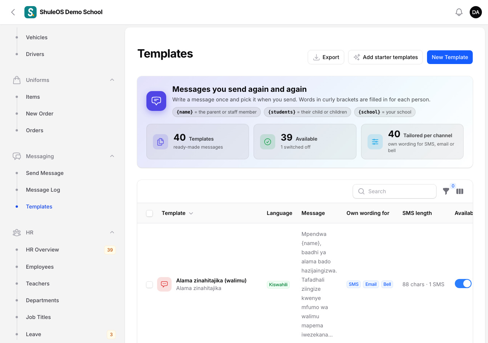The image size is (488, 343).
Task: Tick the checkbox for the Alama zinahitajika row
Action: [x=149, y=285]
